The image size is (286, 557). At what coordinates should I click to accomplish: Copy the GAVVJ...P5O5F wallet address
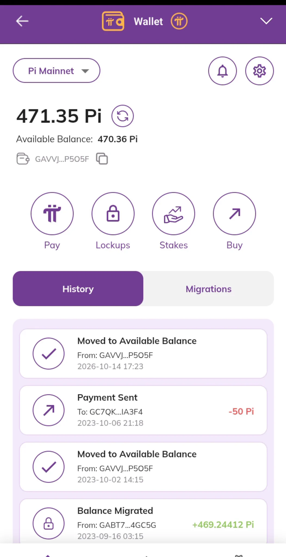tap(102, 159)
